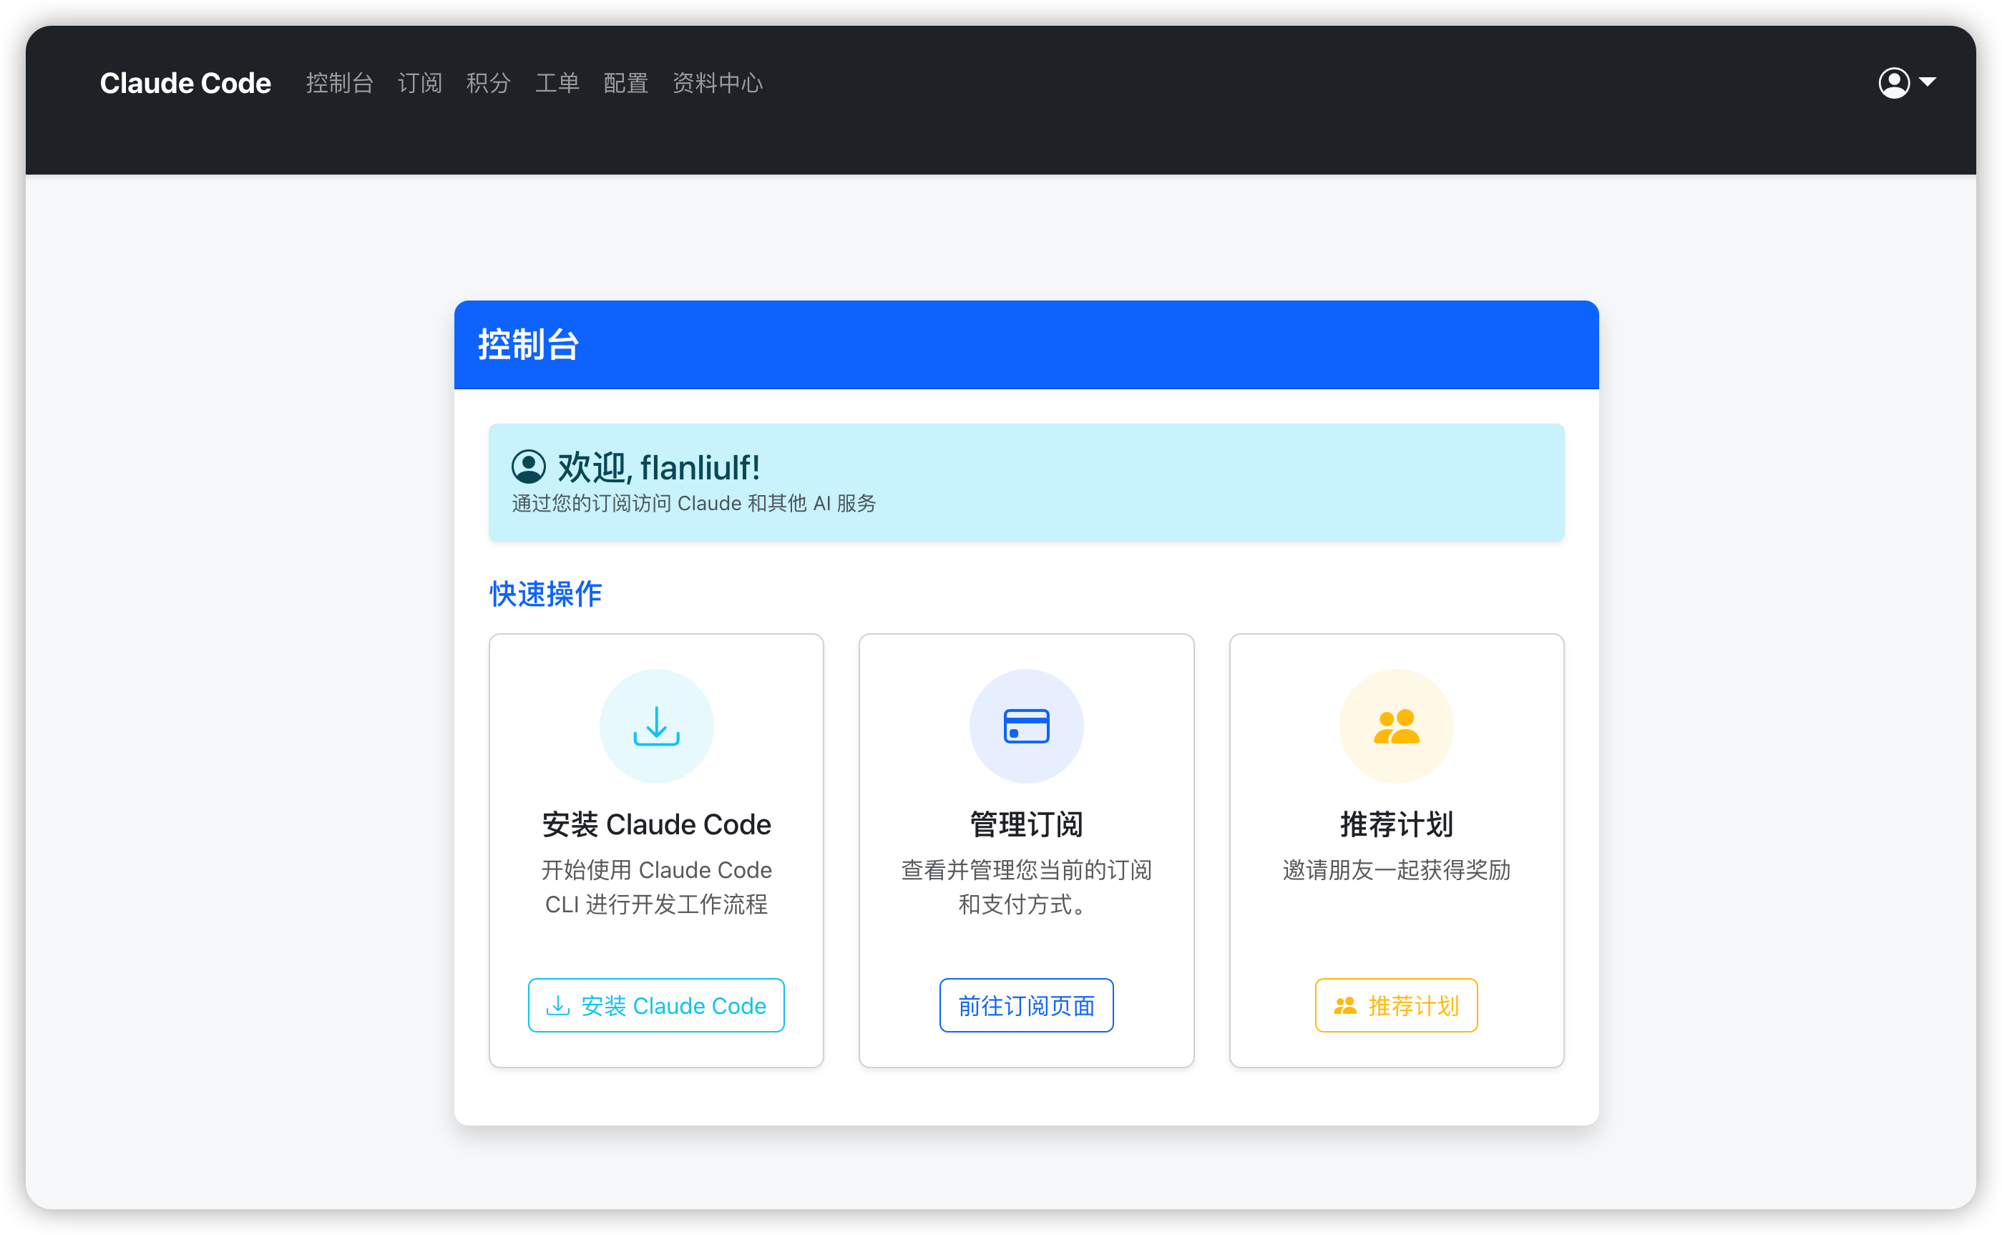Go to 积分 in the navbar
2002x1235 pixels.
(x=489, y=83)
